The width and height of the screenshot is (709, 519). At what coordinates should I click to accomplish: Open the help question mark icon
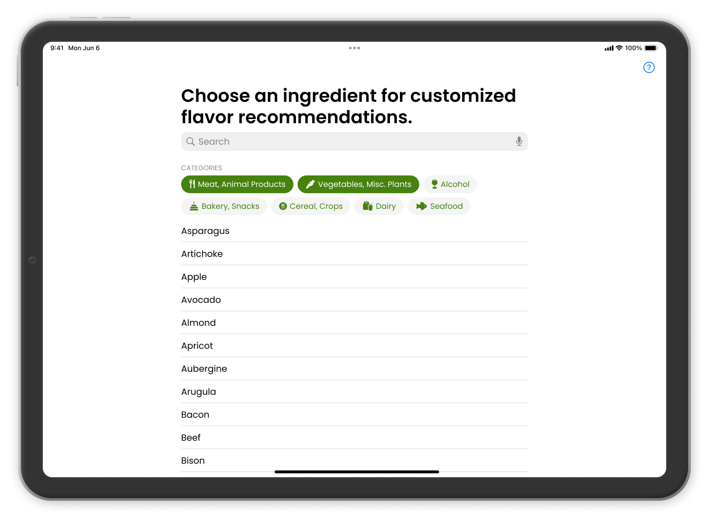[649, 67]
